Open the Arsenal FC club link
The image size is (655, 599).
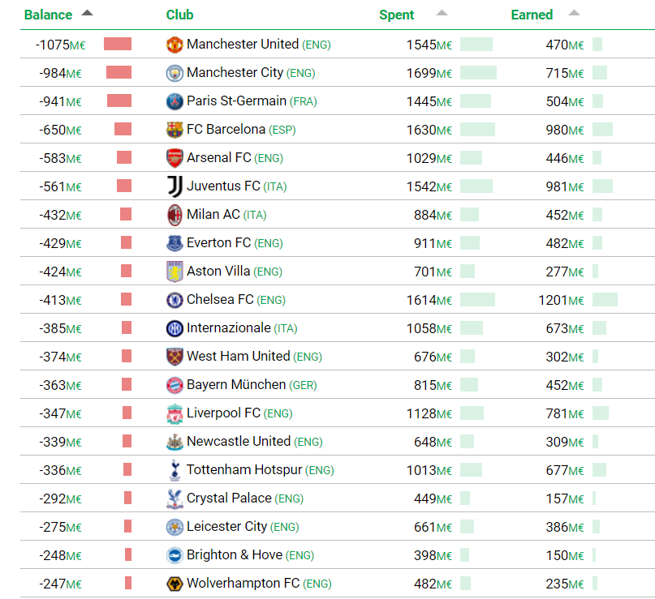click(x=219, y=158)
